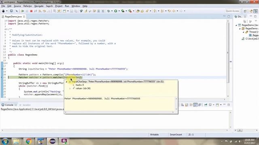Open the Navigate menu
The height and width of the screenshot is (145, 259).
[39, 6]
